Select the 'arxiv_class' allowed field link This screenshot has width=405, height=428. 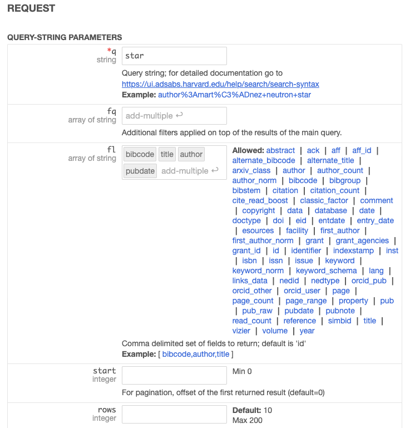coord(251,170)
